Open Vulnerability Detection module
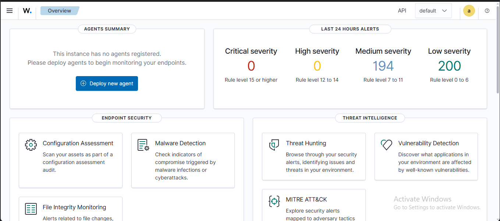 point(426,157)
